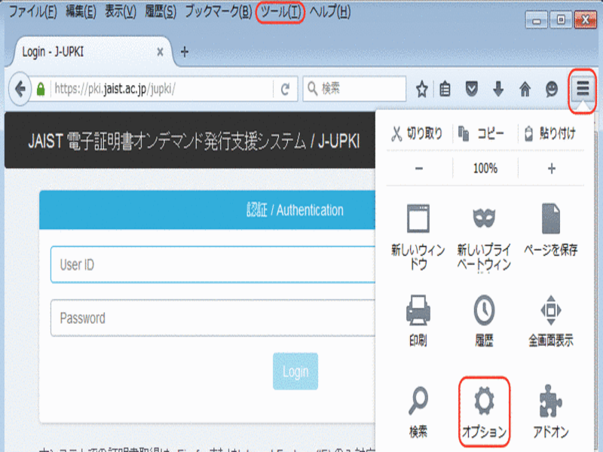603x452 pixels.
Task: Maximize the browser window
Action: [561, 20]
